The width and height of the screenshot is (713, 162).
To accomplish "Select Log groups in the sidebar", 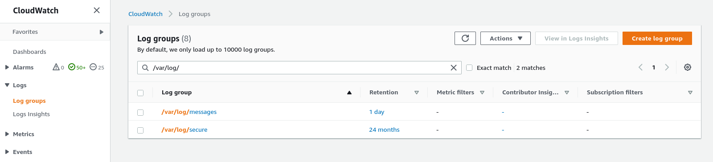I will click(x=29, y=101).
